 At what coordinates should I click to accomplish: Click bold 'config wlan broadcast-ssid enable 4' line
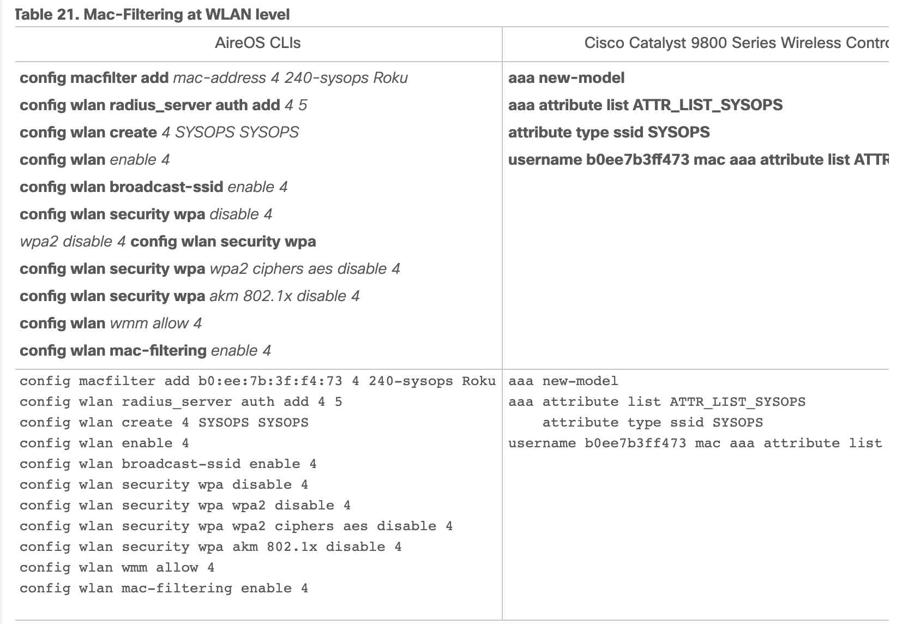pyautogui.click(x=153, y=187)
